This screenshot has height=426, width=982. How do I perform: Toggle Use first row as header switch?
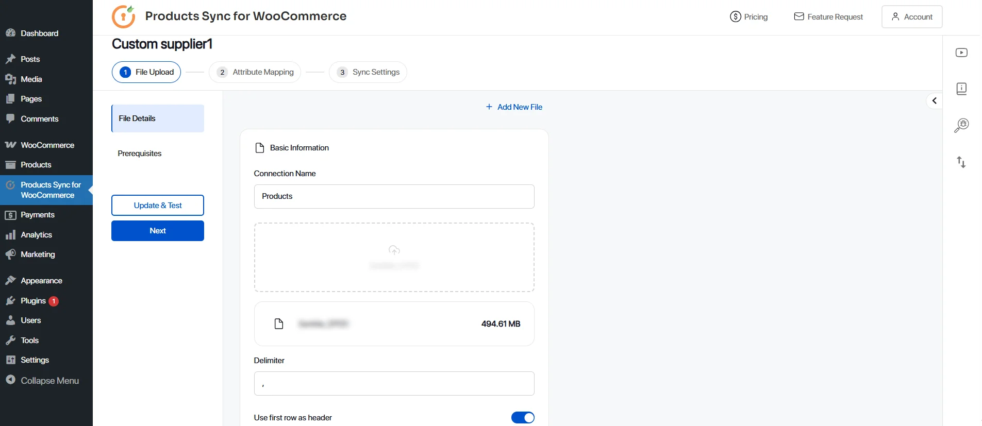pos(523,418)
